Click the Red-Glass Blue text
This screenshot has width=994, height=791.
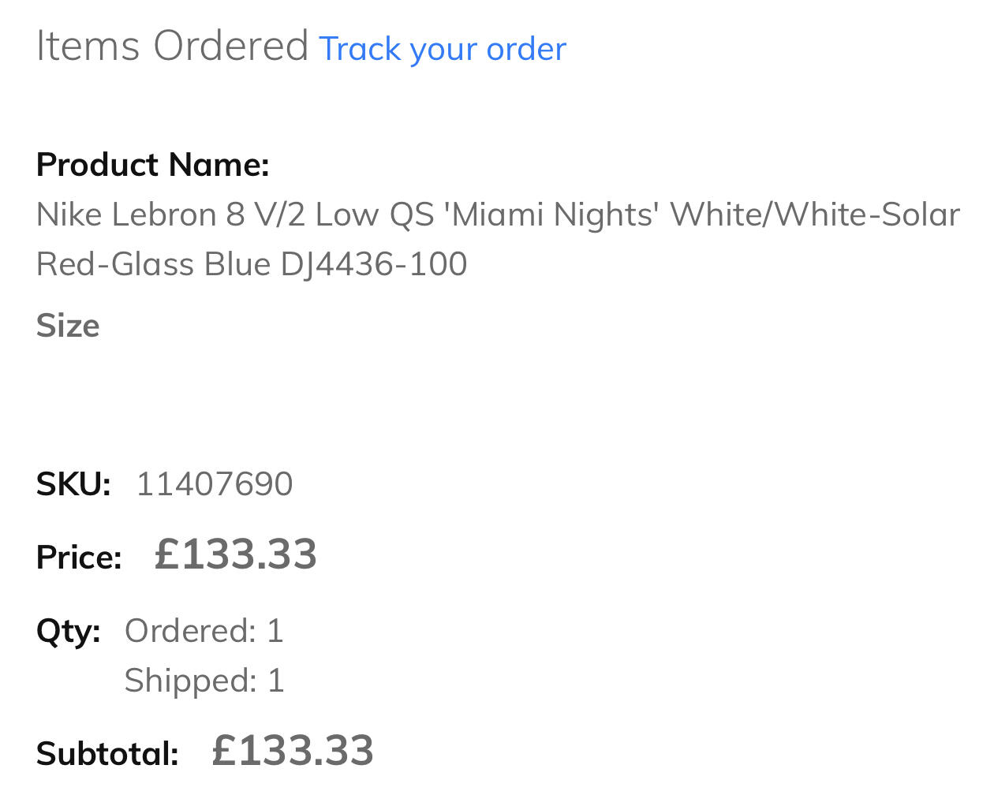point(154,264)
